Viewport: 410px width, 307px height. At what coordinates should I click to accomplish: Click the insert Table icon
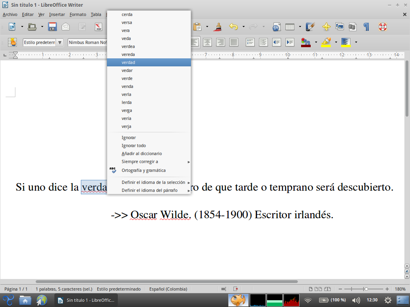pos(290,27)
